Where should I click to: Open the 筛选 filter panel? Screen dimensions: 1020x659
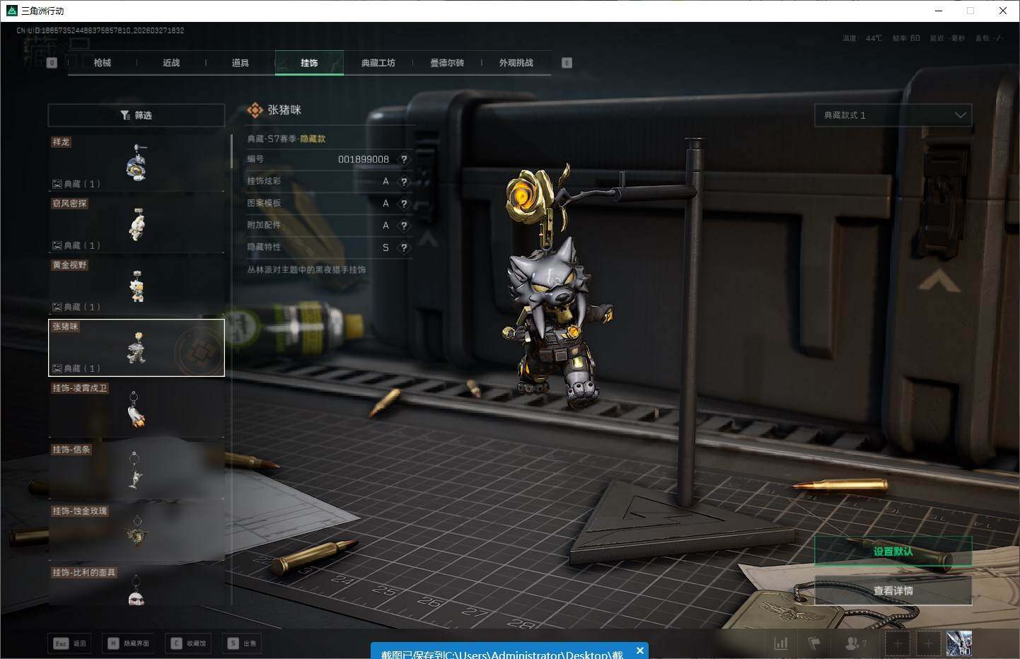point(137,115)
